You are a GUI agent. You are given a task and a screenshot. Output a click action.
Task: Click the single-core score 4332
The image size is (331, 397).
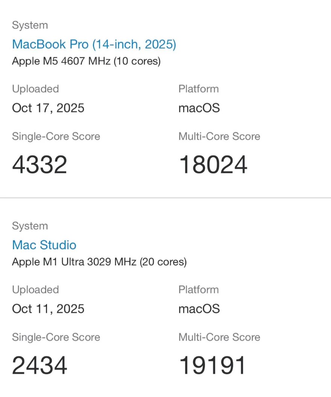(x=39, y=165)
